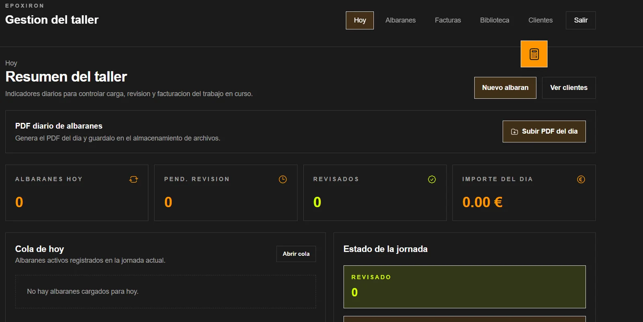Select the Albaranes Hoy count card

(x=77, y=193)
